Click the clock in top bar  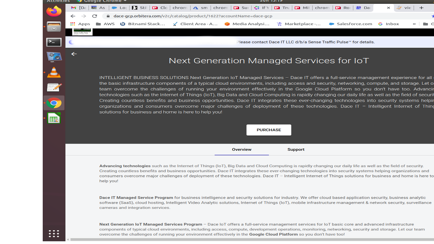pyautogui.click(x=271, y=1)
